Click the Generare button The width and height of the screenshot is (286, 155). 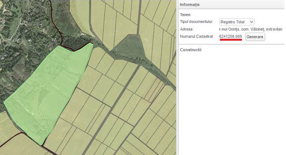pyautogui.click(x=255, y=37)
